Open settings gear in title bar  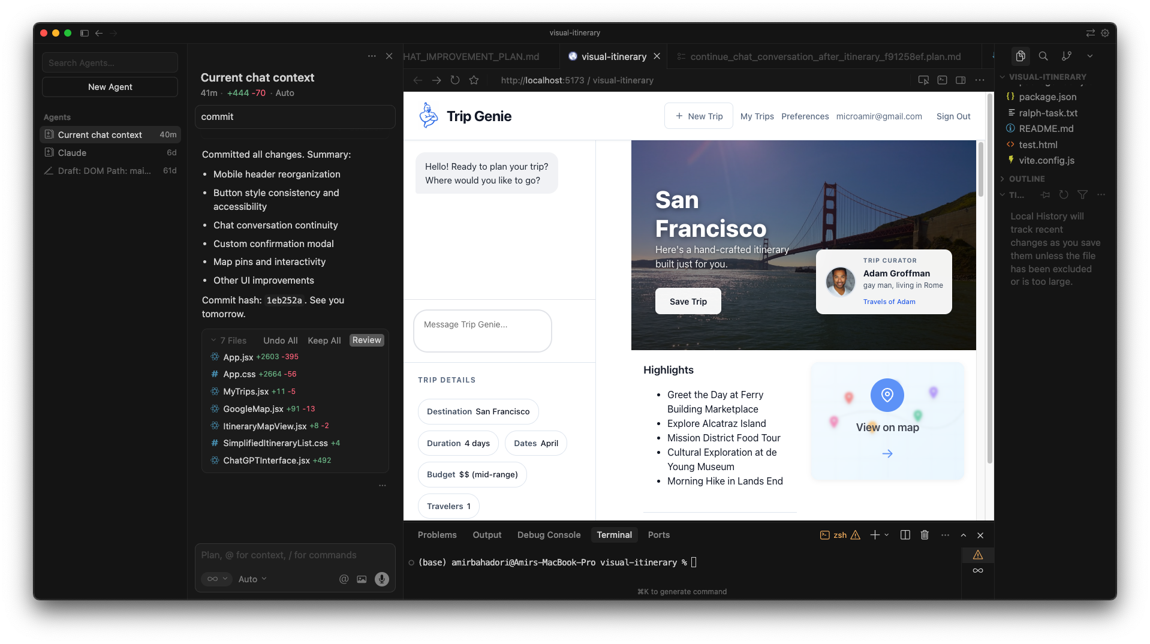(x=1105, y=33)
